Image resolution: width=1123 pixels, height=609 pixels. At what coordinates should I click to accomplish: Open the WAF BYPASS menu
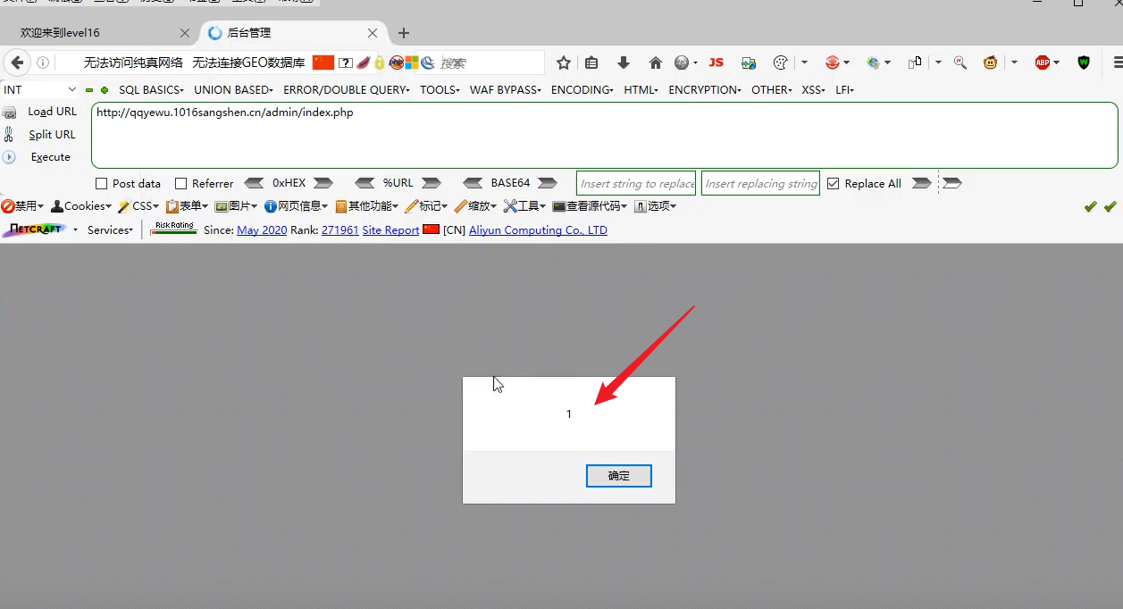click(505, 89)
